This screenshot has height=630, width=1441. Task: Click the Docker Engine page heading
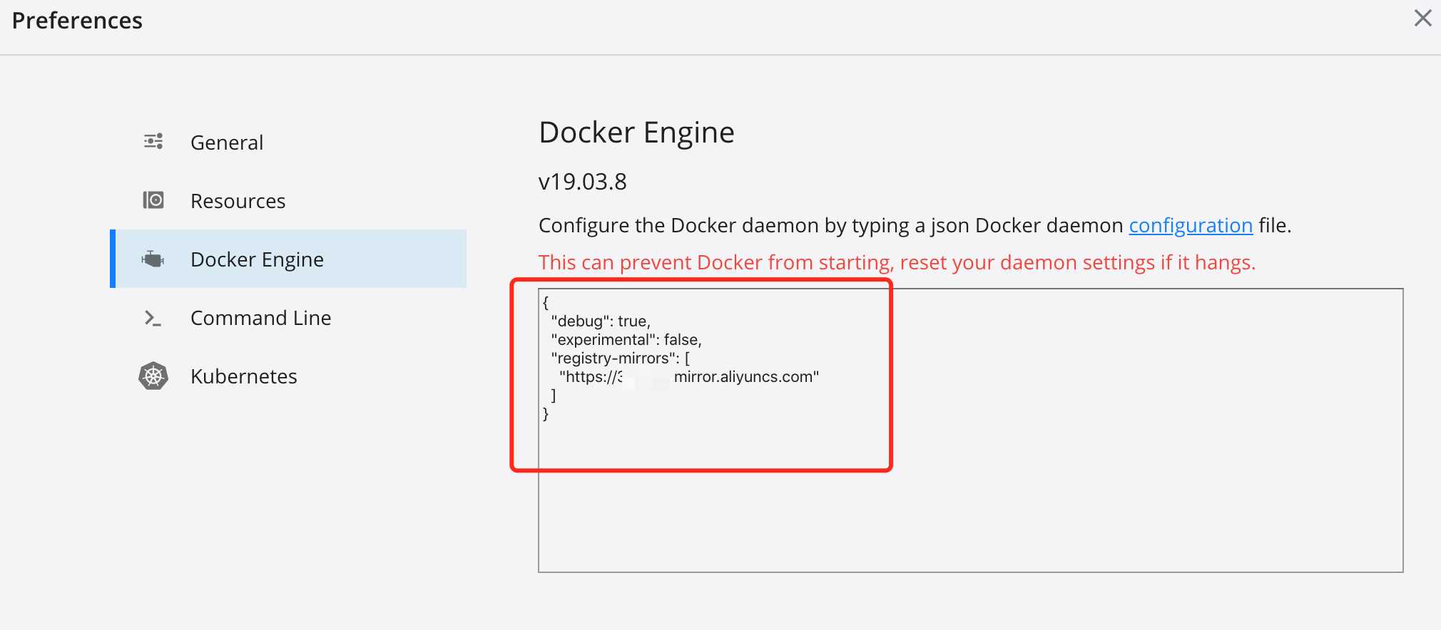click(x=636, y=133)
